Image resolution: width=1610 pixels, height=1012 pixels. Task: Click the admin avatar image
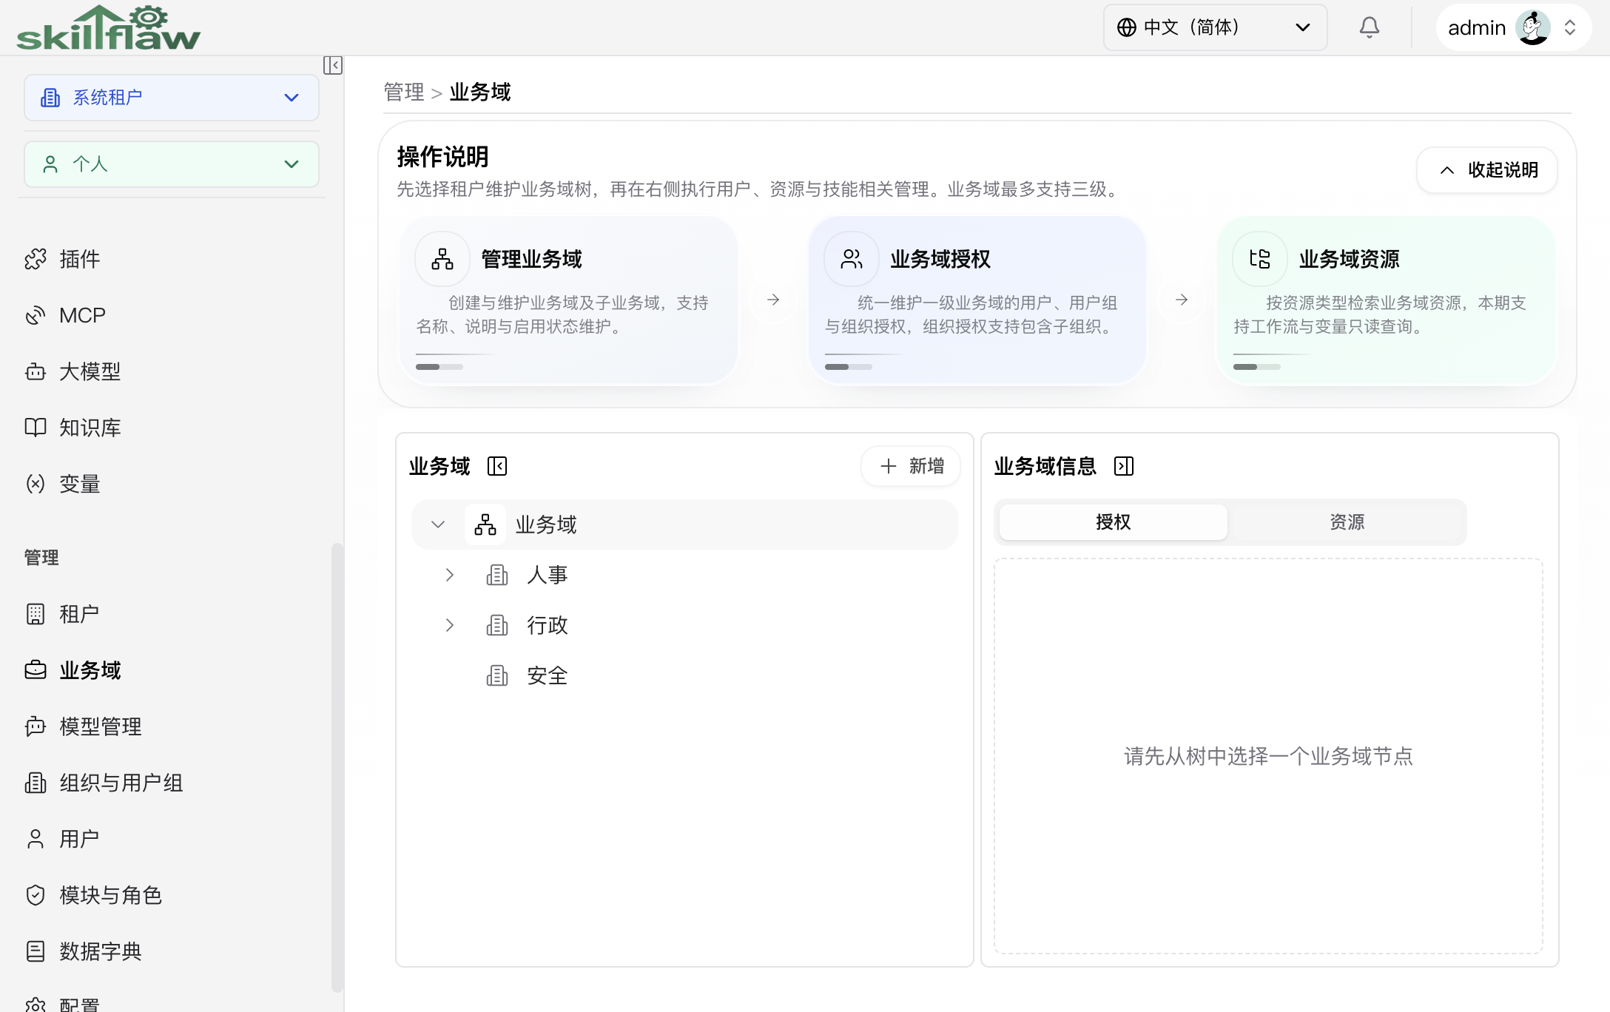pos(1533,27)
